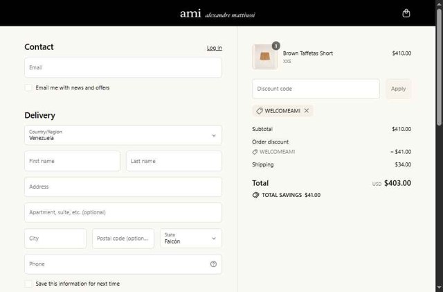This screenshot has width=443, height=292.
Task: Click the TOTAL SAVINGS $41.00 text
Action: click(291, 195)
